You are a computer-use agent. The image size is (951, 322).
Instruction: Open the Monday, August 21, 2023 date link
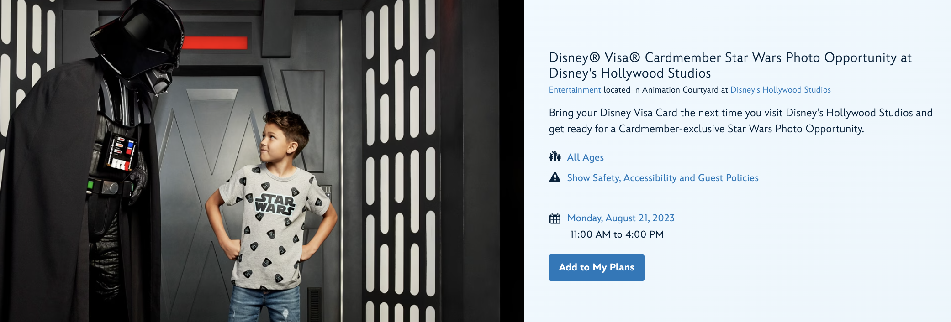click(621, 218)
